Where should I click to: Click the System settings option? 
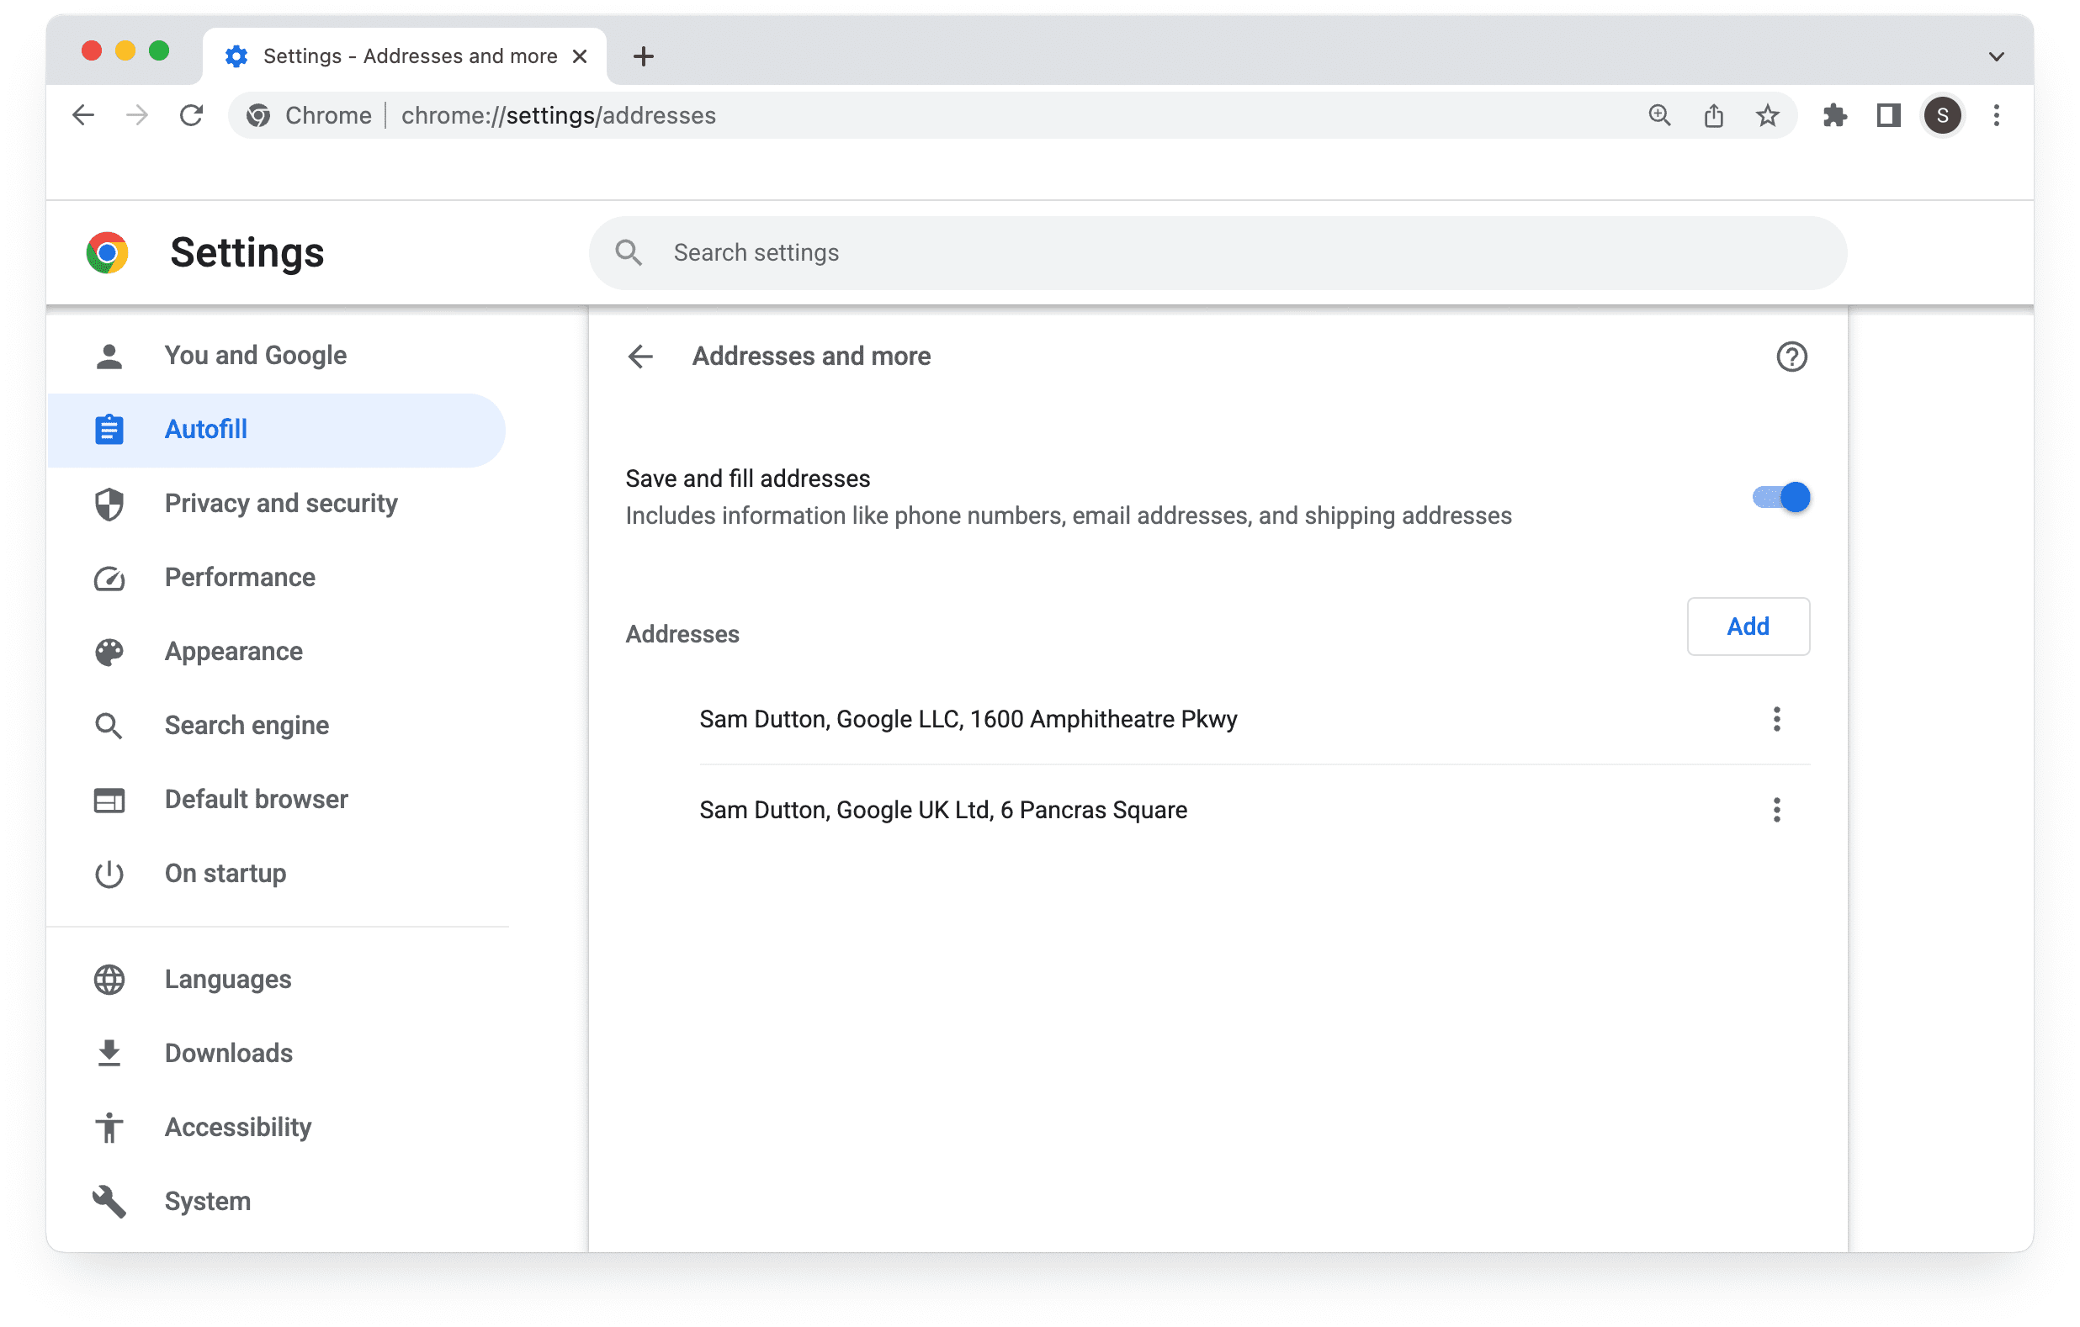tap(208, 1200)
